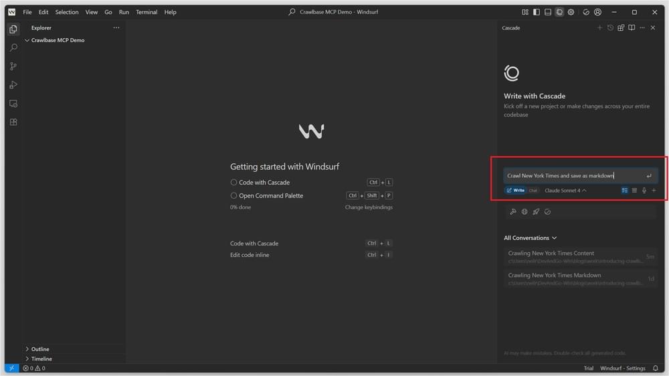669x376 pixels.
Task: Open Crawling New York Times Content conversation
Action: tap(580, 256)
